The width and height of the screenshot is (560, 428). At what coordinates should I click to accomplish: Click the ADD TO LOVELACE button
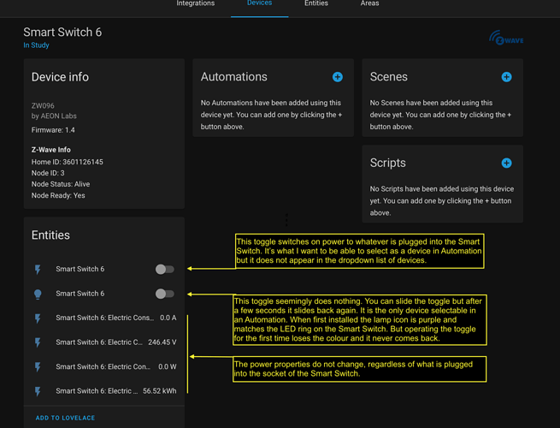(x=65, y=418)
